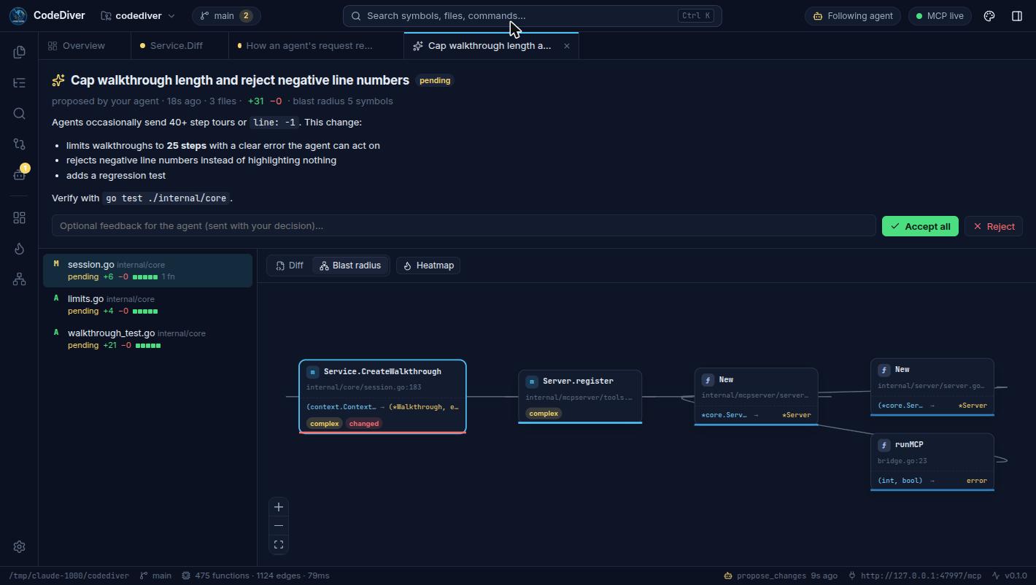Open the hotspots flame sidebar icon

pos(20,249)
